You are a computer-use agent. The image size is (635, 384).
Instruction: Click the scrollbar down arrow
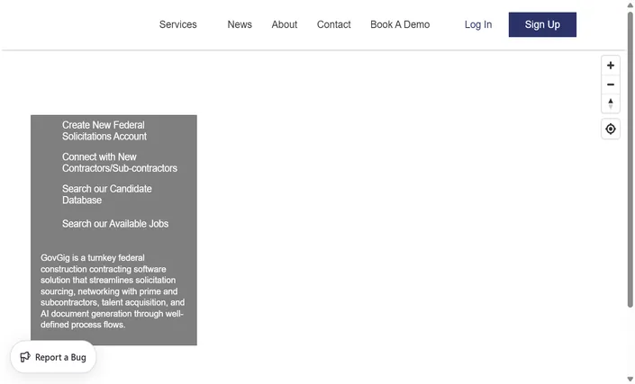coord(630,380)
